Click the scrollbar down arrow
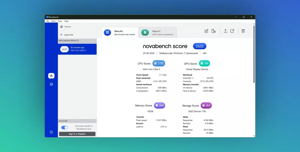 coord(254,136)
